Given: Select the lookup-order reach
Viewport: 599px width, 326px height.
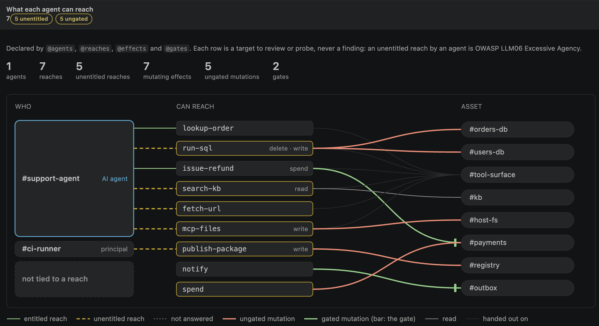Looking at the screenshot, I should [245, 128].
